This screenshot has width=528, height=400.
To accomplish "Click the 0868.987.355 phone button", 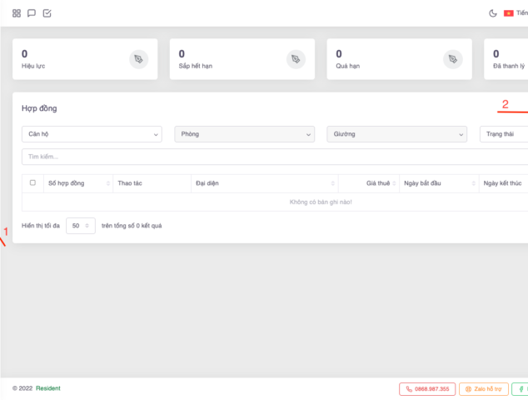I will [427, 389].
